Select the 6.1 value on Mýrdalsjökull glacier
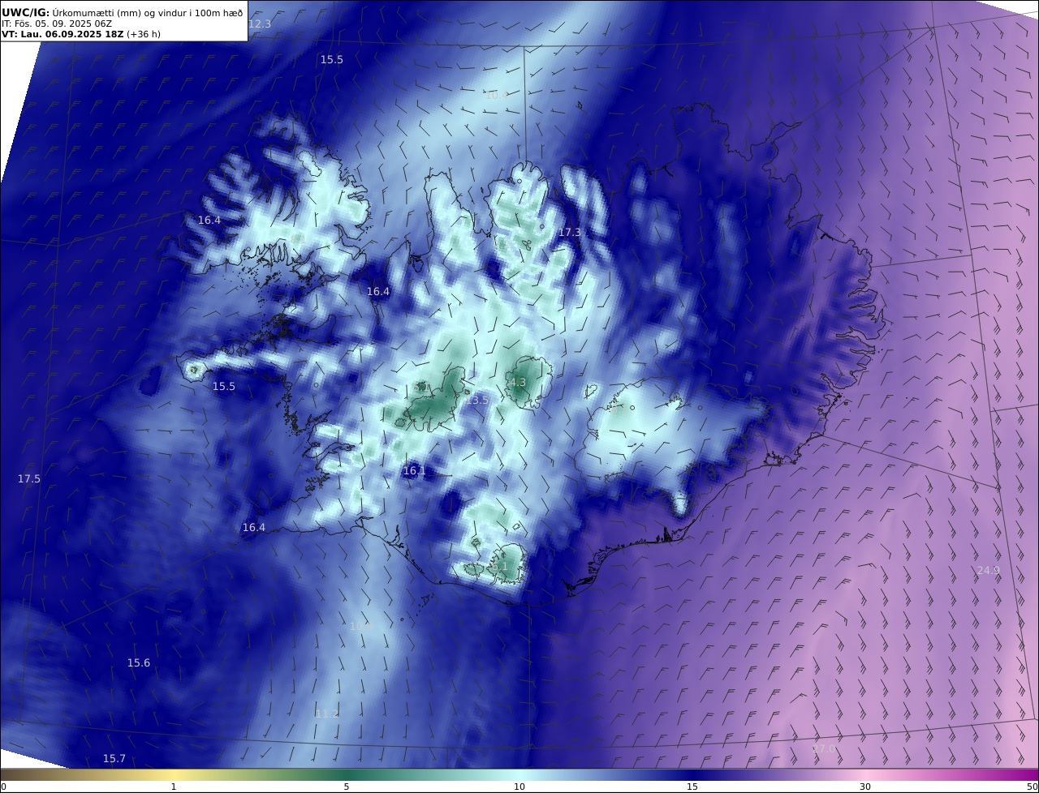This screenshot has width=1039, height=793. click(499, 567)
